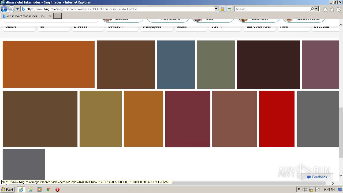
Task: Open the Action Center flag icon
Action: (x=318, y=190)
